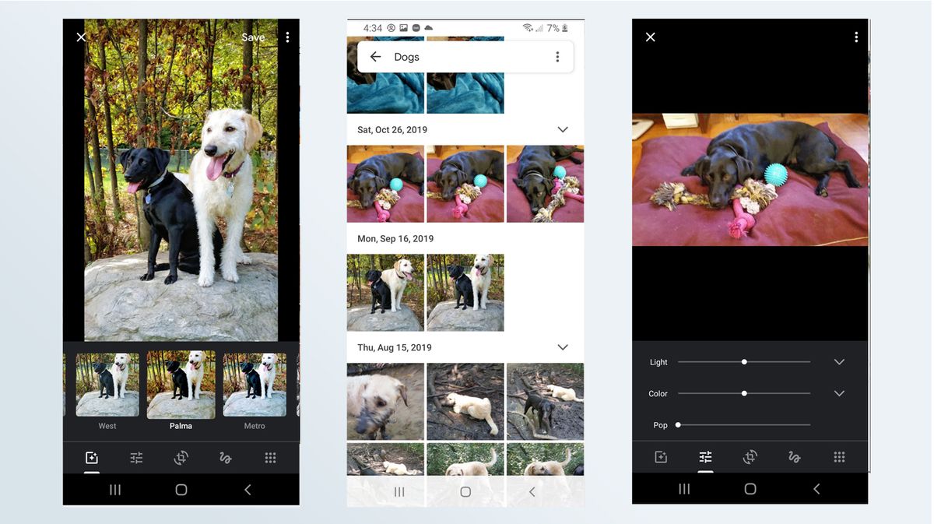Select the Crop and rotate tool
934x524 pixels.
click(181, 458)
